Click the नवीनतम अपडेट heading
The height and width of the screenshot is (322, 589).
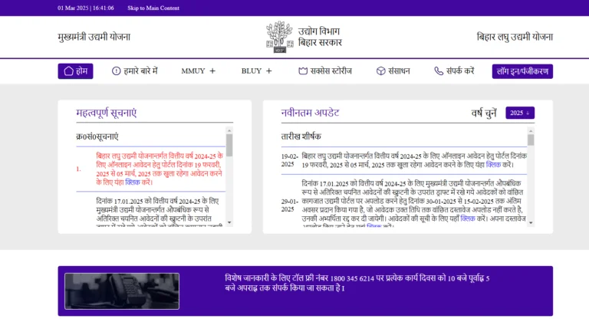point(310,113)
